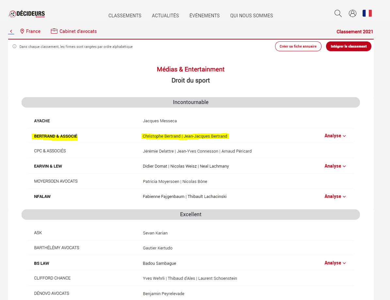Click the Créer sa fiche annuaire button
The height and width of the screenshot is (300, 390).
[x=298, y=46]
